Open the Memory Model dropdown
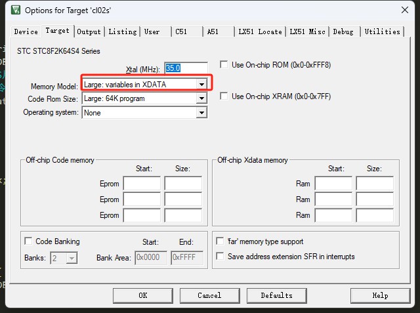 tap(201, 85)
